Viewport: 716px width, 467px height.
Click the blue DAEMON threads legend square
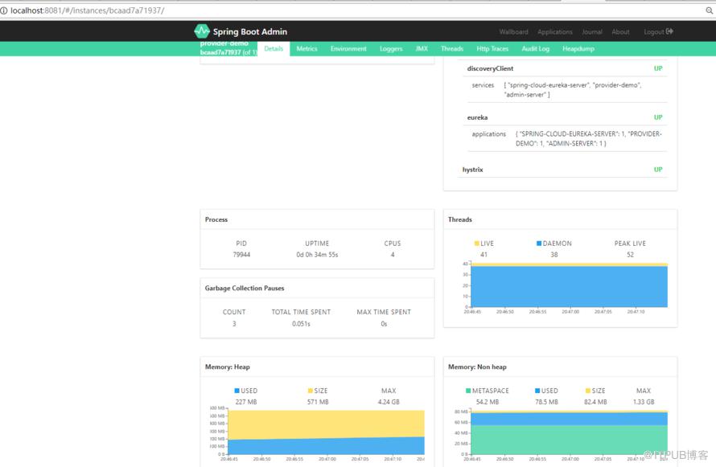point(539,244)
